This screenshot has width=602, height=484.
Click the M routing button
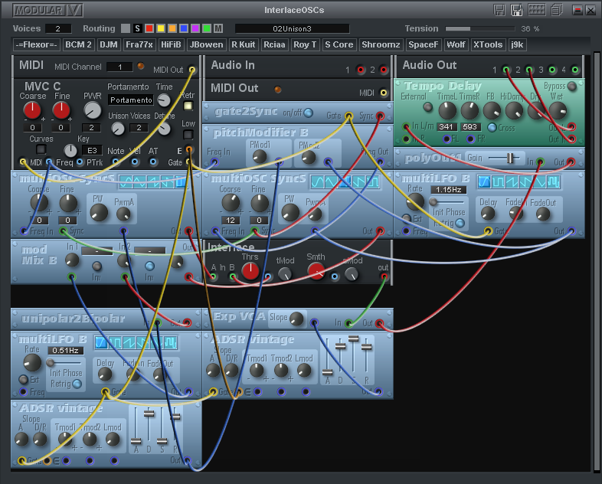(218, 28)
